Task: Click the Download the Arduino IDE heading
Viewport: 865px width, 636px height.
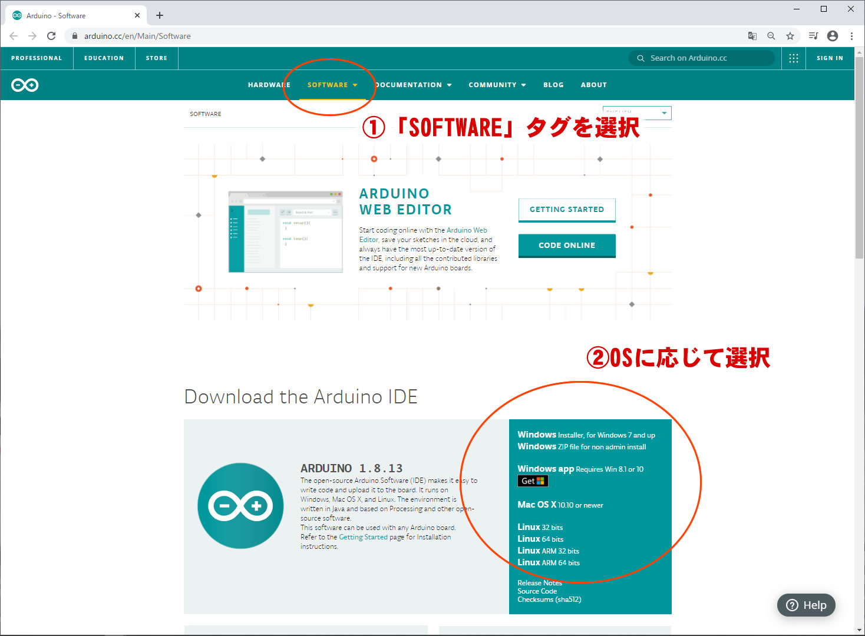Action: 301,397
